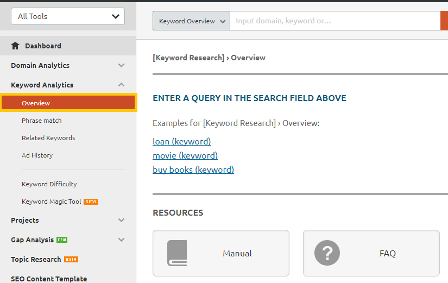Open the Keyword Magic Tool
This screenshot has height=283, width=448.
pyautogui.click(x=52, y=202)
